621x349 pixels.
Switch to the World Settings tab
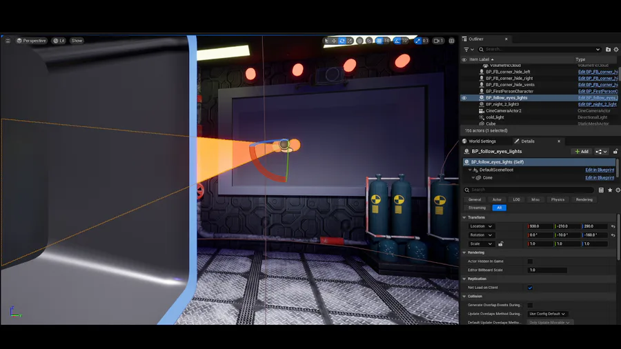click(x=479, y=141)
